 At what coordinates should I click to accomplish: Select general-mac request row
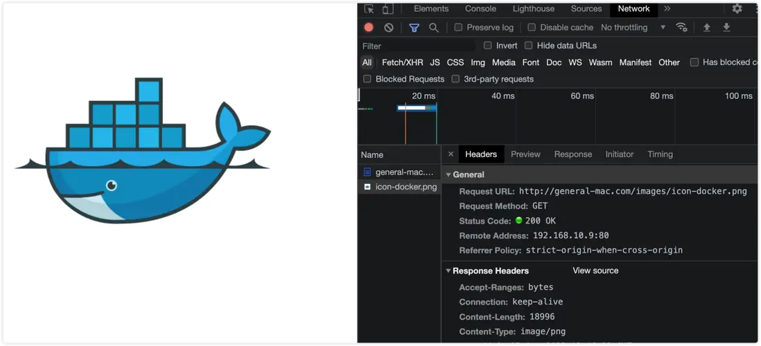pyautogui.click(x=399, y=172)
